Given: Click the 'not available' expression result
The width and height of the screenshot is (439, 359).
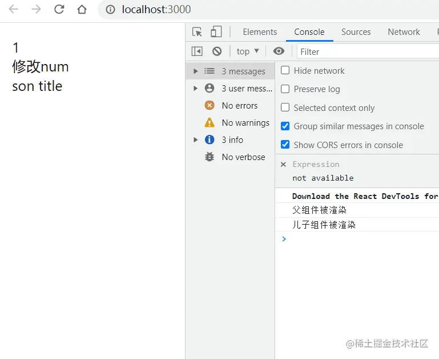Looking at the screenshot, I should [323, 178].
